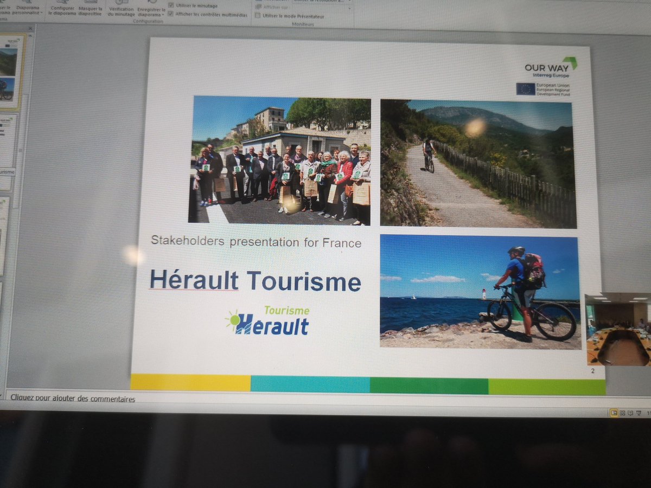This screenshot has height=488, width=651.
Task: Select the group photo of stakeholders
Action: [280, 160]
